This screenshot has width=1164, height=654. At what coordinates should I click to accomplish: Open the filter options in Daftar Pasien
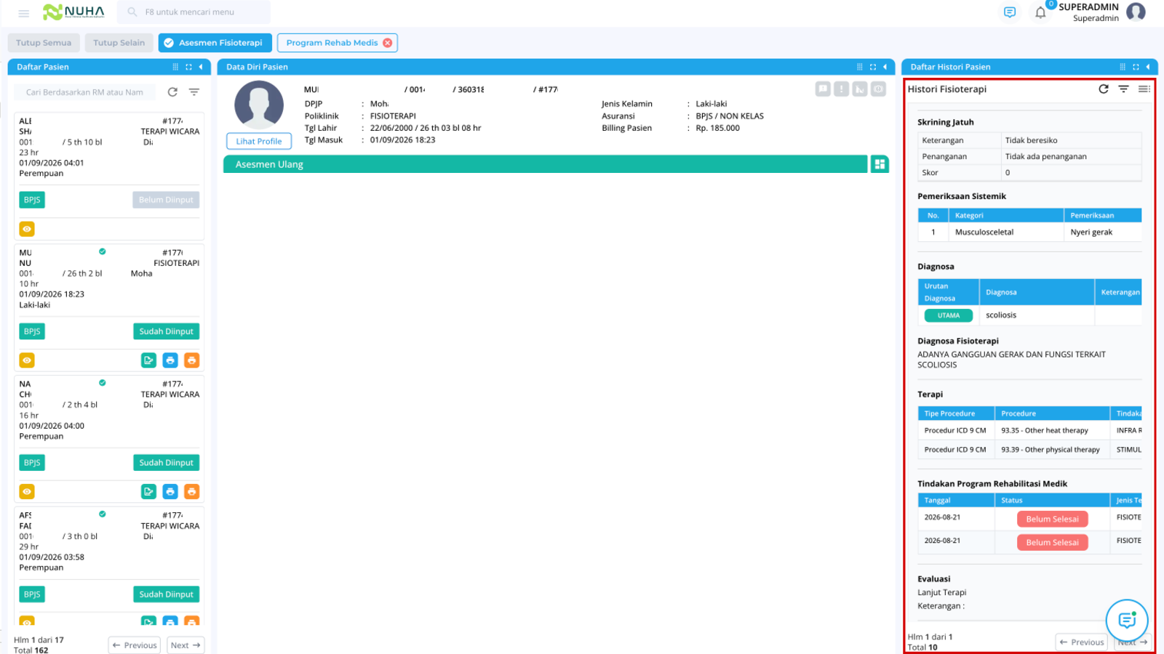point(194,92)
